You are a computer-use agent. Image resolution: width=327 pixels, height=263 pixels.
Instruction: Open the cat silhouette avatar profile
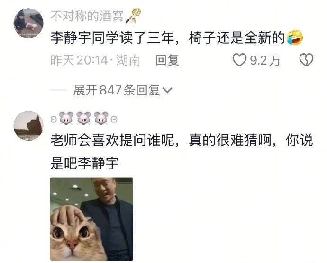28,125
